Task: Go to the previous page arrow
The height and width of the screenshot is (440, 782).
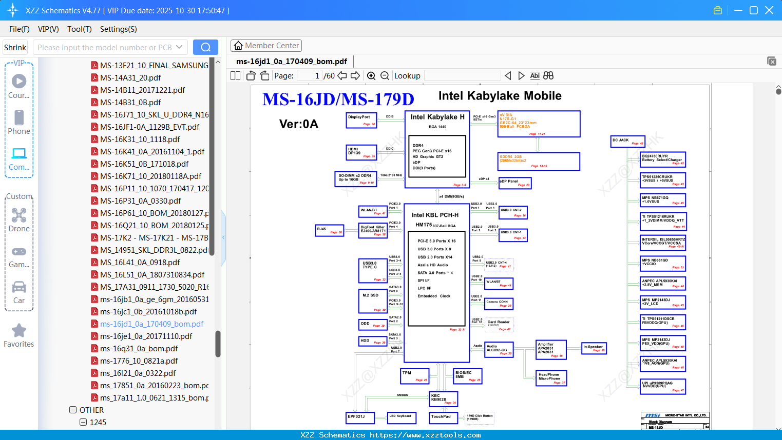Action: (342, 76)
